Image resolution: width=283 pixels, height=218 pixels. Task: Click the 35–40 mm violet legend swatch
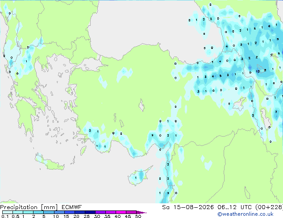pyautogui.click(x=111, y=212)
